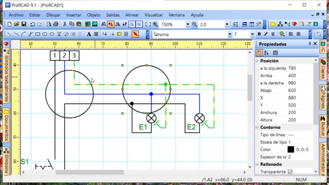Toggle bold text formatting
The image size is (329, 185).
(x=259, y=34)
